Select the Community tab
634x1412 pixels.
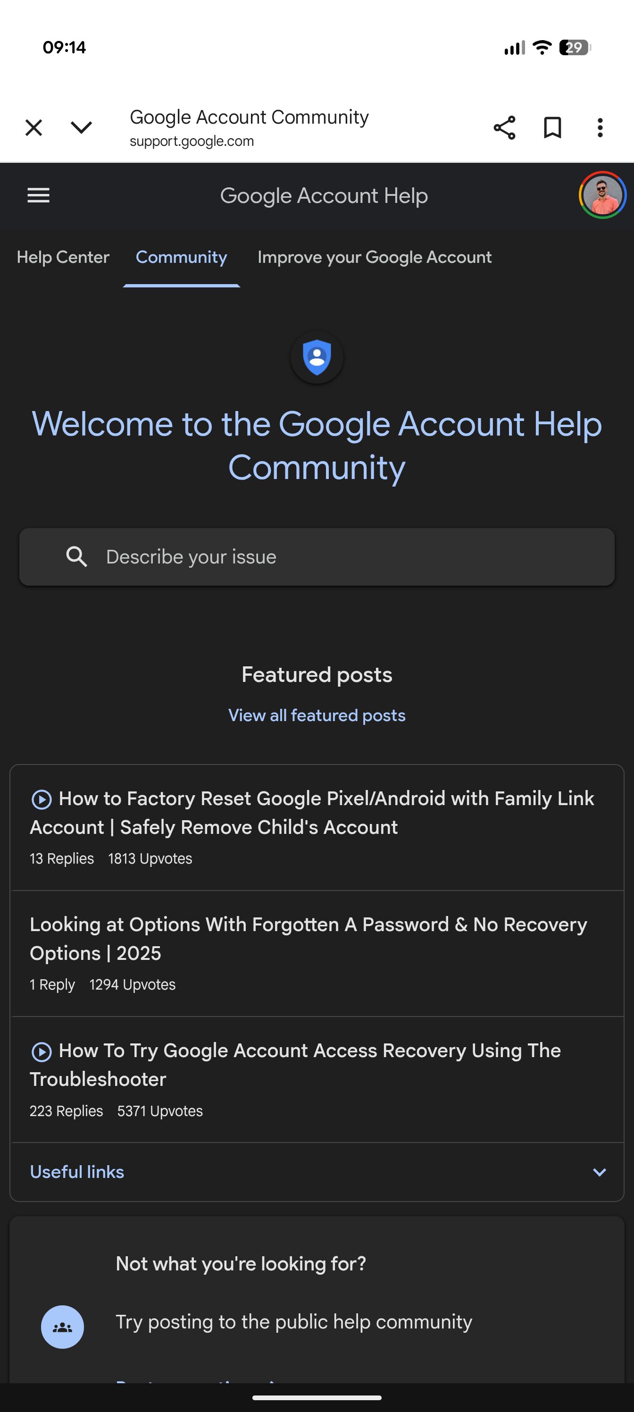pyautogui.click(x=181, y=257)
